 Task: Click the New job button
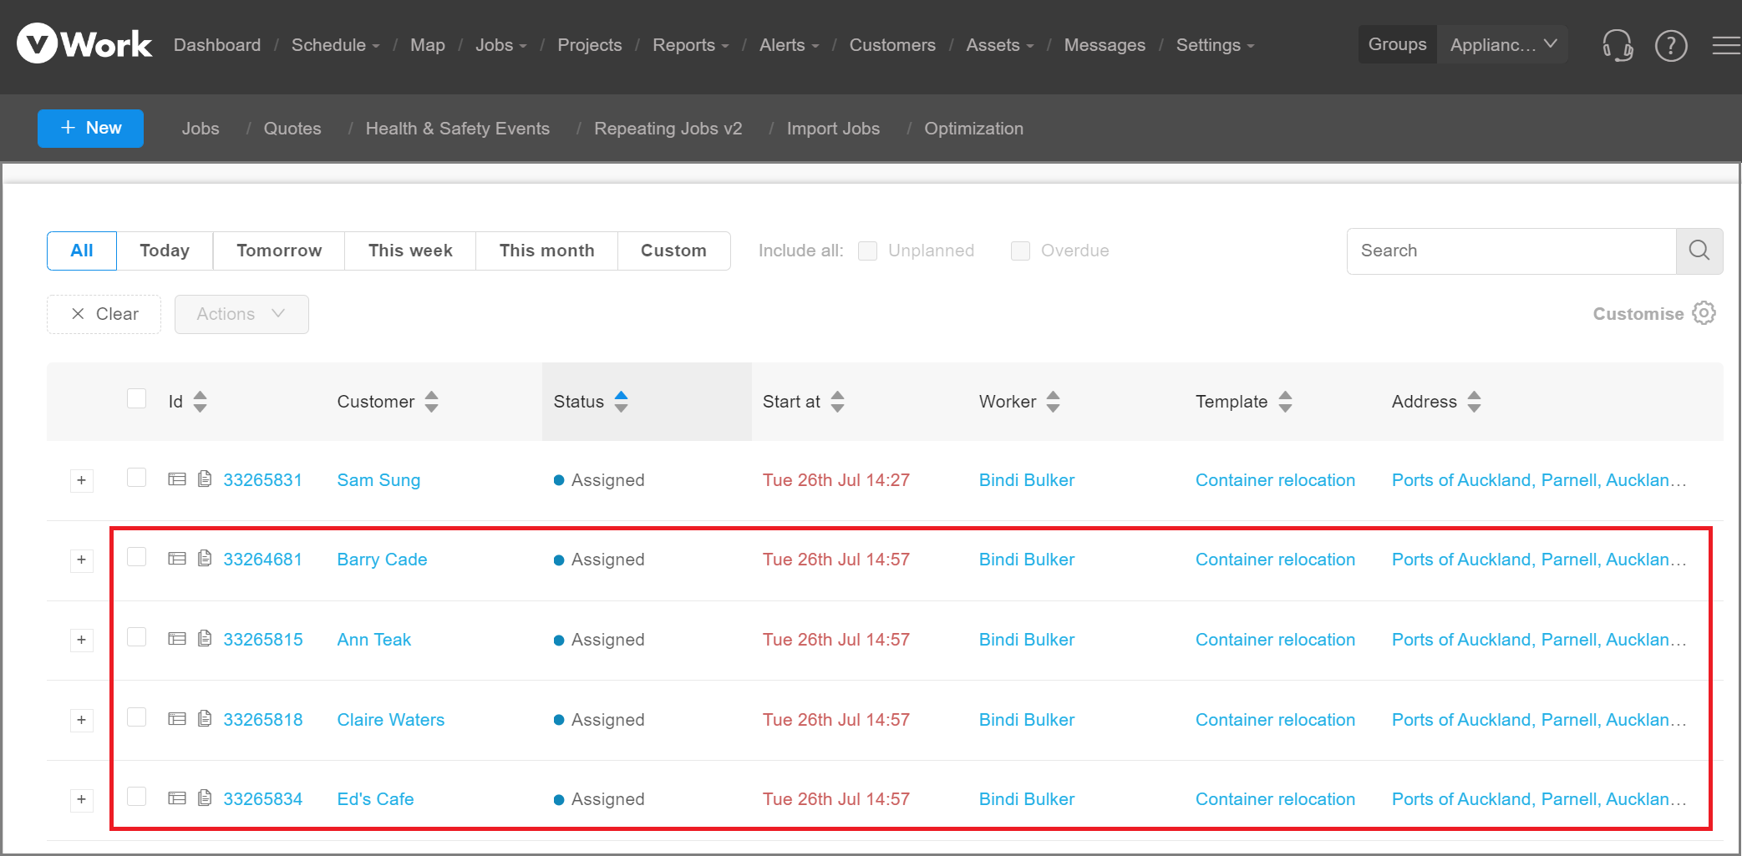click(x=90, y=128)
